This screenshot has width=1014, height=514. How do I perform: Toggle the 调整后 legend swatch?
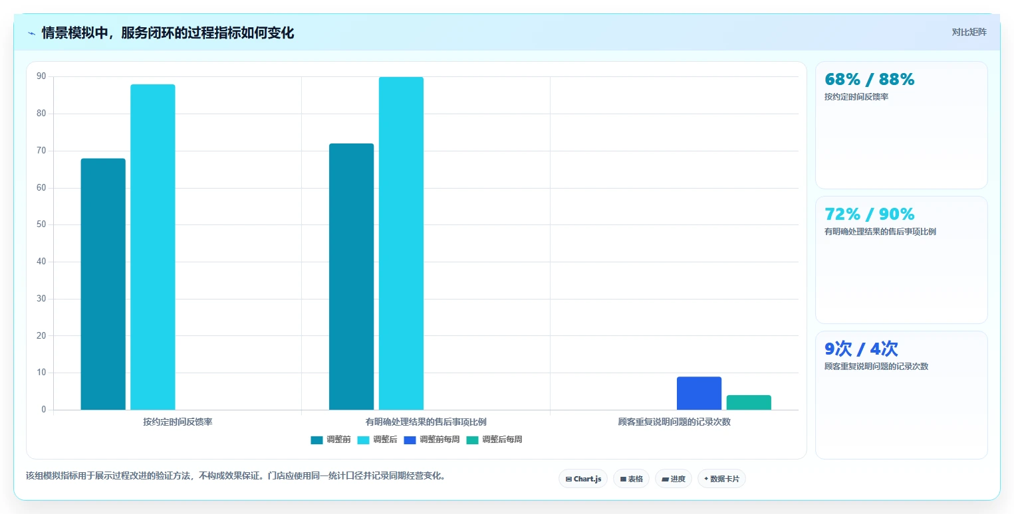point(363,440)
